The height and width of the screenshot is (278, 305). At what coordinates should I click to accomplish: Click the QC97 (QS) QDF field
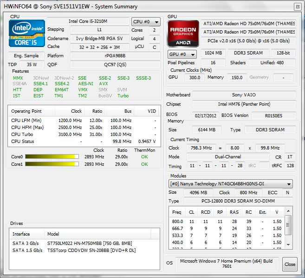pyautogui.click(x=115, y=65)
